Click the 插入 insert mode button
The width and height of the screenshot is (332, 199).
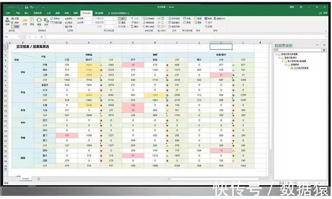pyautogui.click(x=122, y=19)
